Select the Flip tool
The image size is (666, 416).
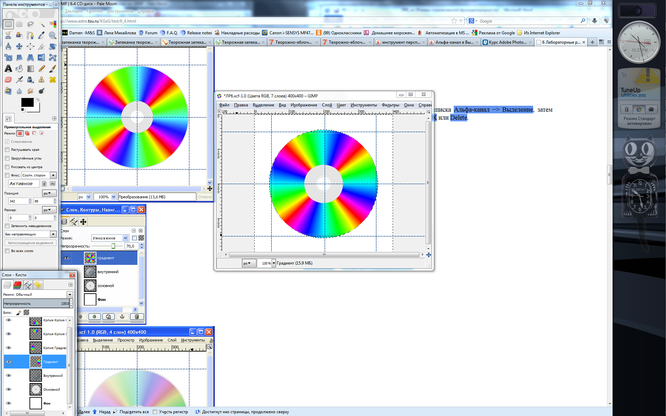point(42,58)
